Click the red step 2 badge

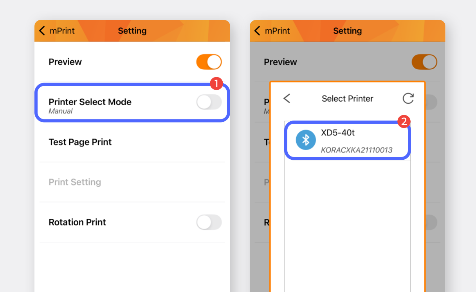click(404, 122)
